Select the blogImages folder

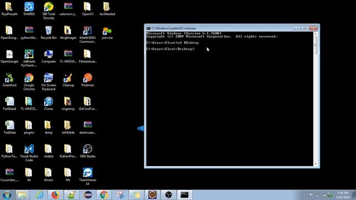pyautogui.click(x=68, y=32)
